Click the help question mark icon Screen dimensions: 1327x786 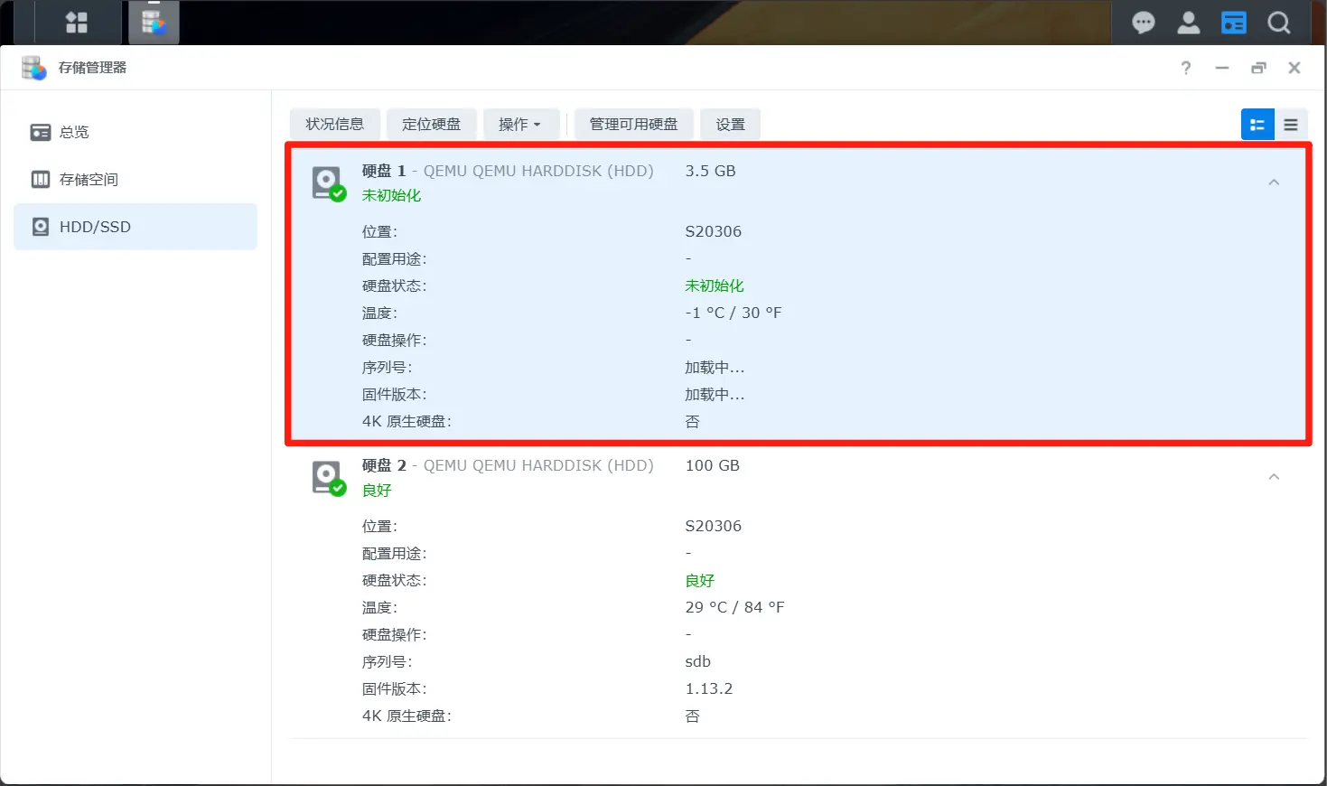[x=1186, y=68]
